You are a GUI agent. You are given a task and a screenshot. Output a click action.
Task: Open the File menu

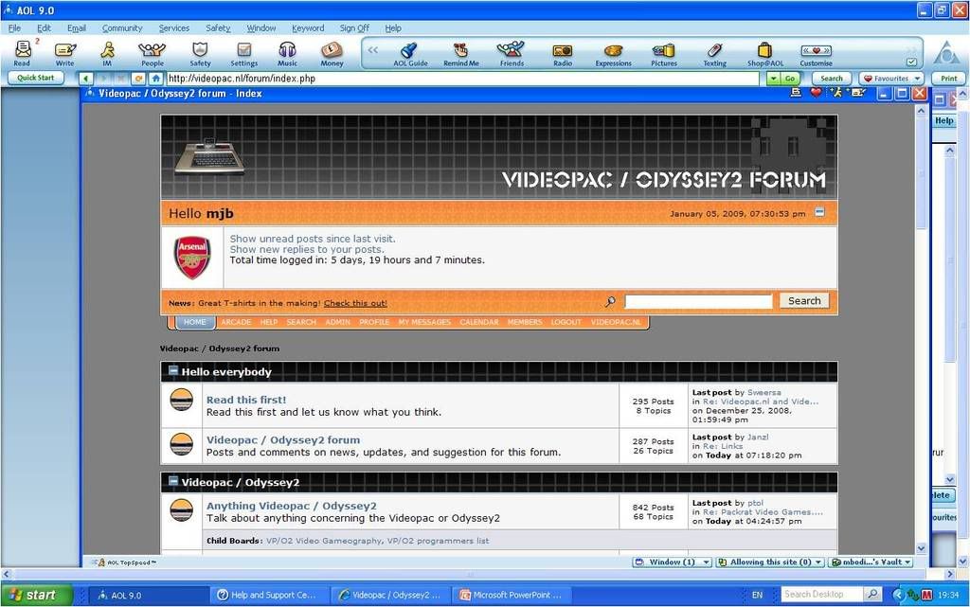pyautogui.click(x=14, y=27)
